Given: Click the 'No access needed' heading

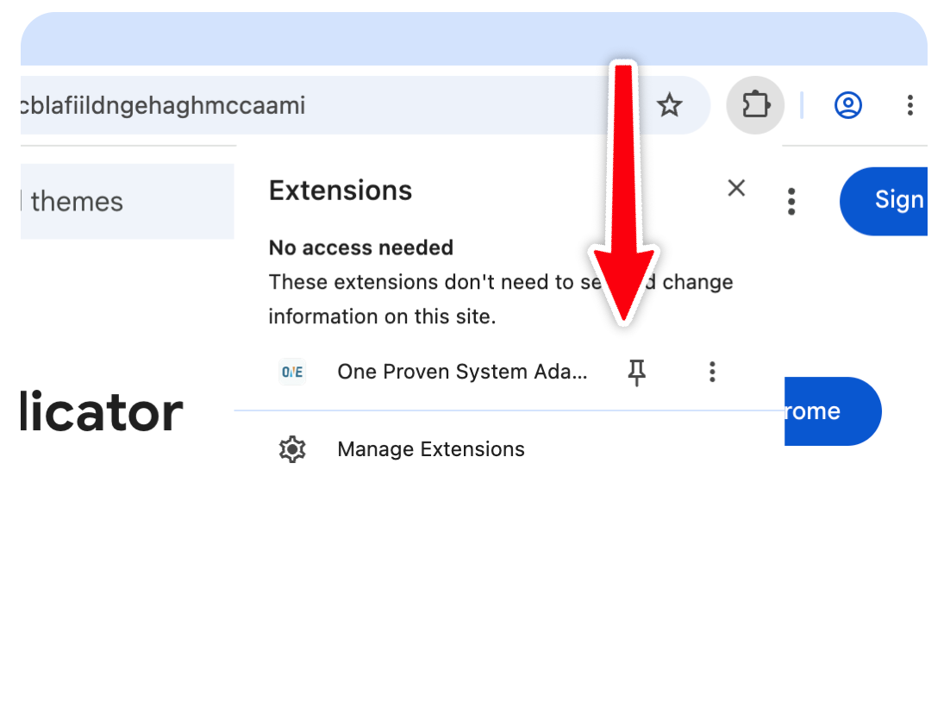Looking at the screenshot, I should 361,247.
